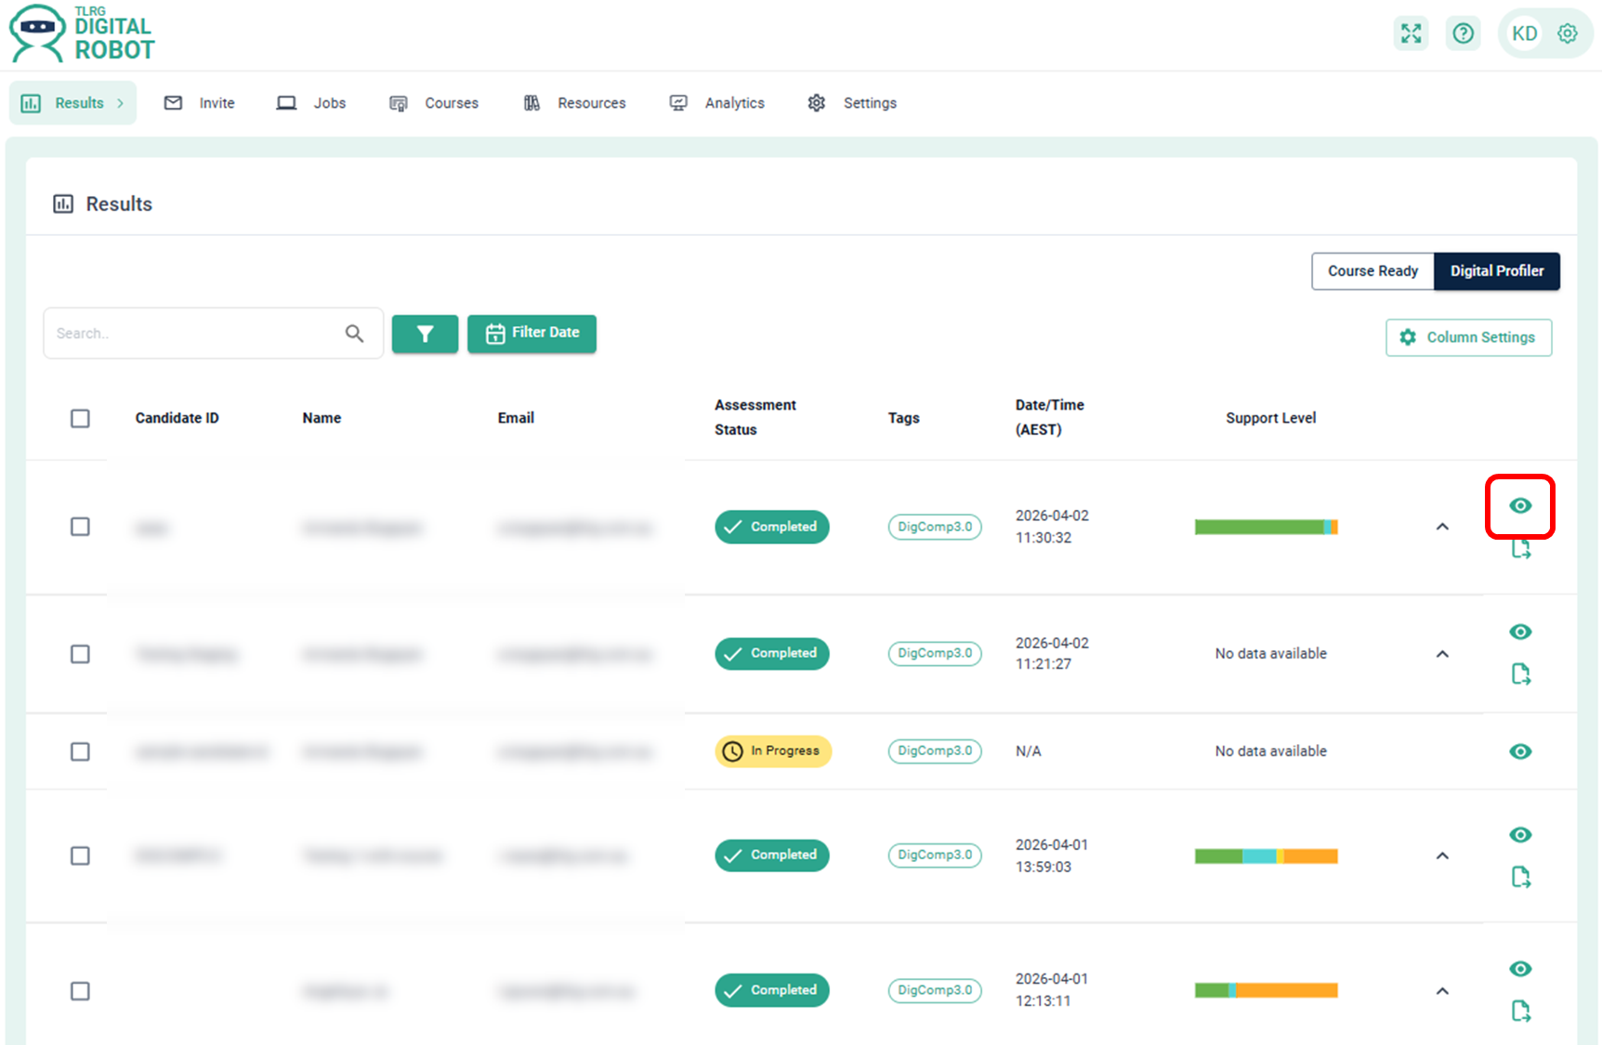Viewport: 1602px width, 1045px height.
Task: View result with eye icon for 12:13:11 row
Action: coord(1520,968)
